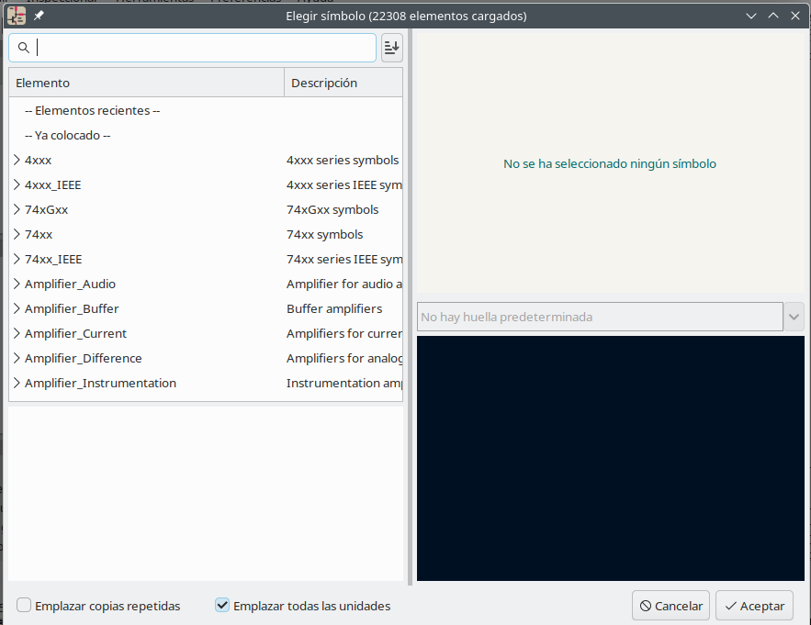Select the Amplifier_Instrumentation row
Screen dimensions: 811x625
click(x=100, y=383)
